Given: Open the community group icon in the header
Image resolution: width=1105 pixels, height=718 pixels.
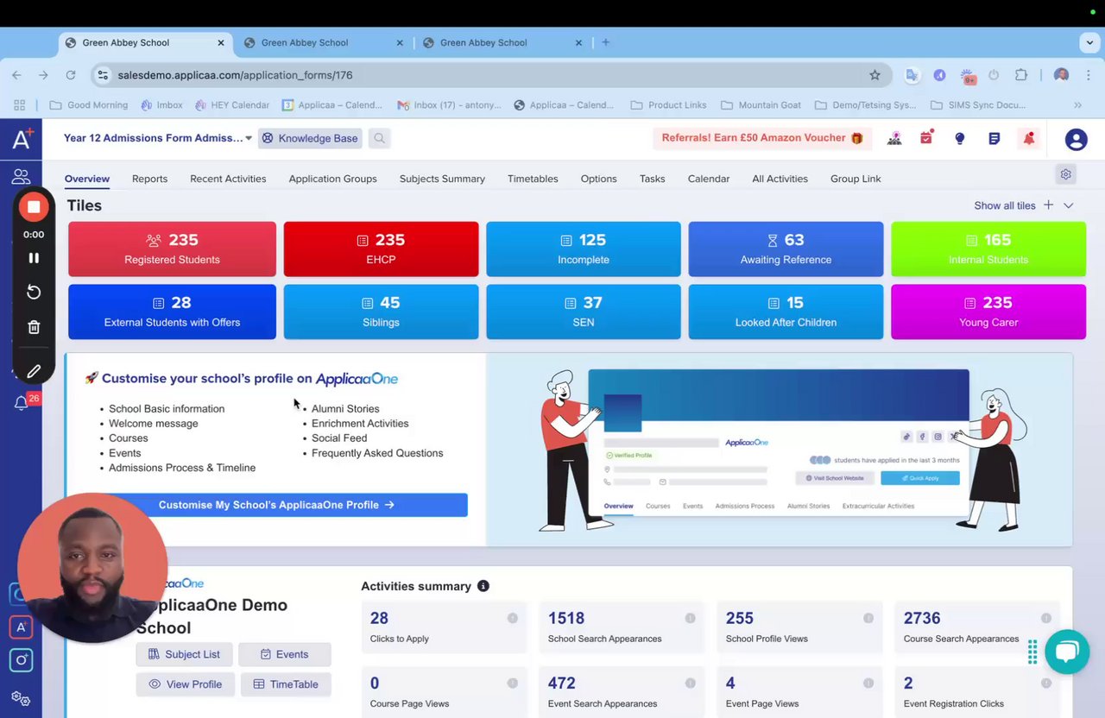Looking at the screenshot, I should pyautogui.click(x=894, y=138).
